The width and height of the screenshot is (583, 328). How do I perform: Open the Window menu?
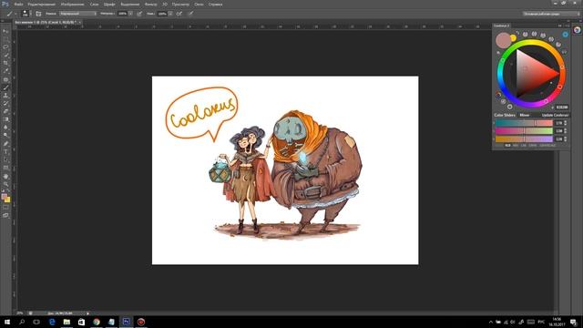click(199, 4)
